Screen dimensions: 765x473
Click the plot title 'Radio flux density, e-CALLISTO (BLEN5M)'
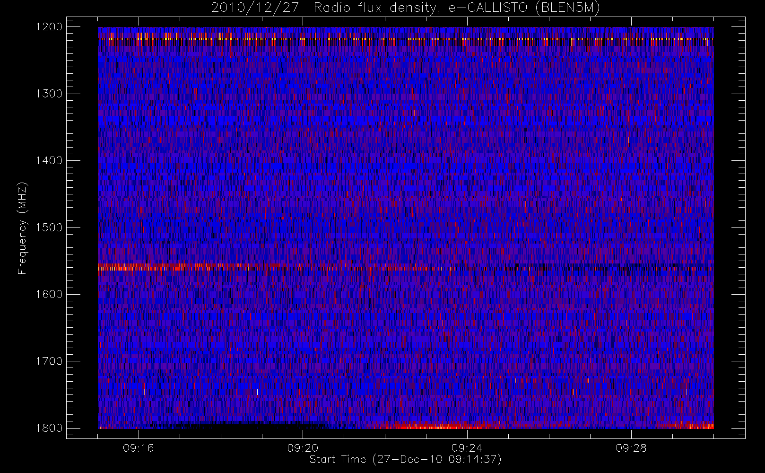pyautogui.click(x=457, y=8)
